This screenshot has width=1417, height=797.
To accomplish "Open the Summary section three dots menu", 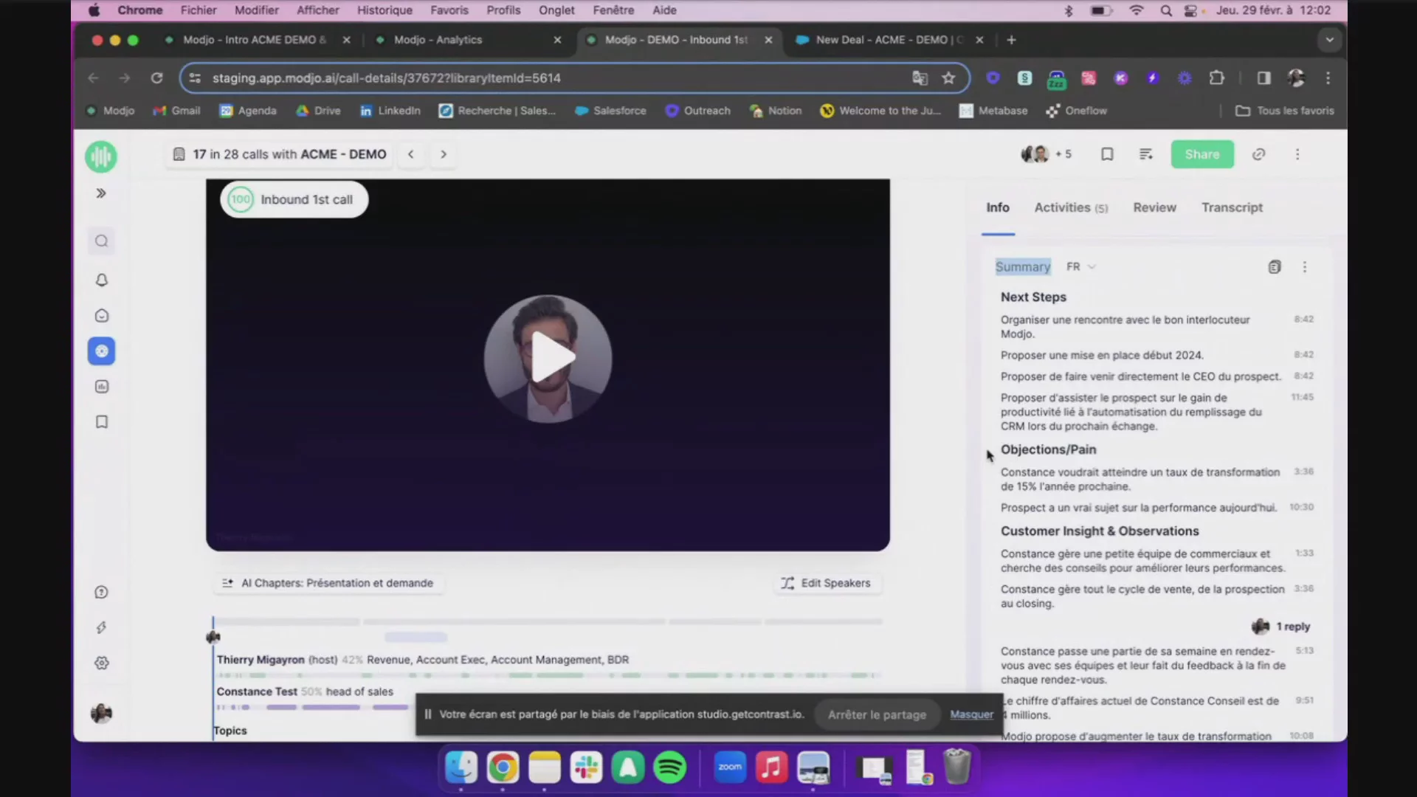I will point(1305,267).
